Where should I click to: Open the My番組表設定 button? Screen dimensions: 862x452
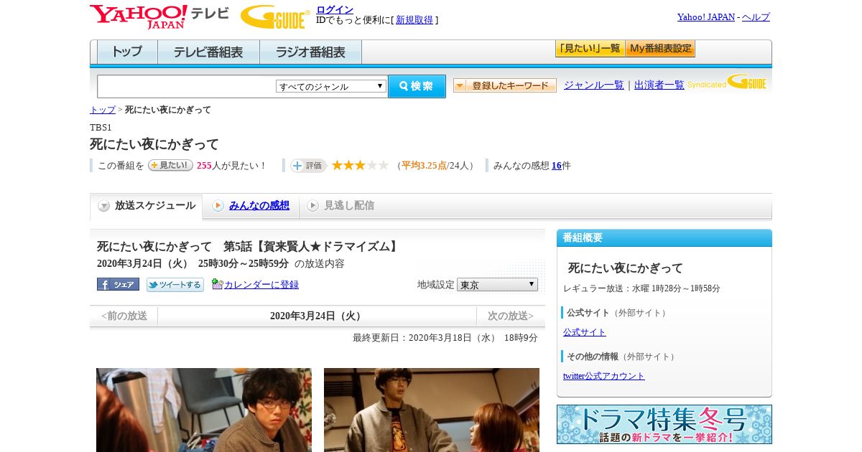click(660, 49)
